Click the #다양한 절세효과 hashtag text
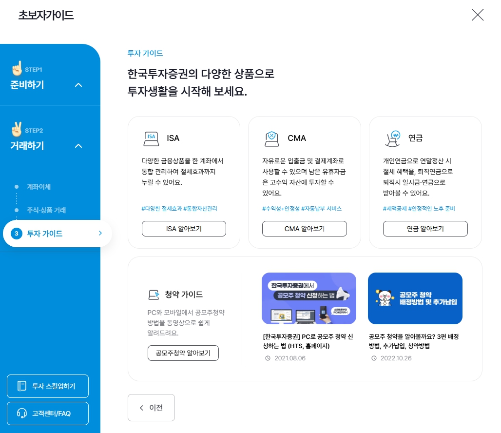This screenshot has width=501, height=433. pos(161,209)
